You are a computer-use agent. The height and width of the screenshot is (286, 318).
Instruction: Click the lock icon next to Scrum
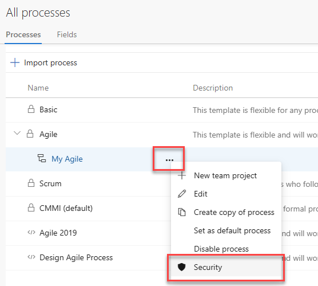click(31, 183)
